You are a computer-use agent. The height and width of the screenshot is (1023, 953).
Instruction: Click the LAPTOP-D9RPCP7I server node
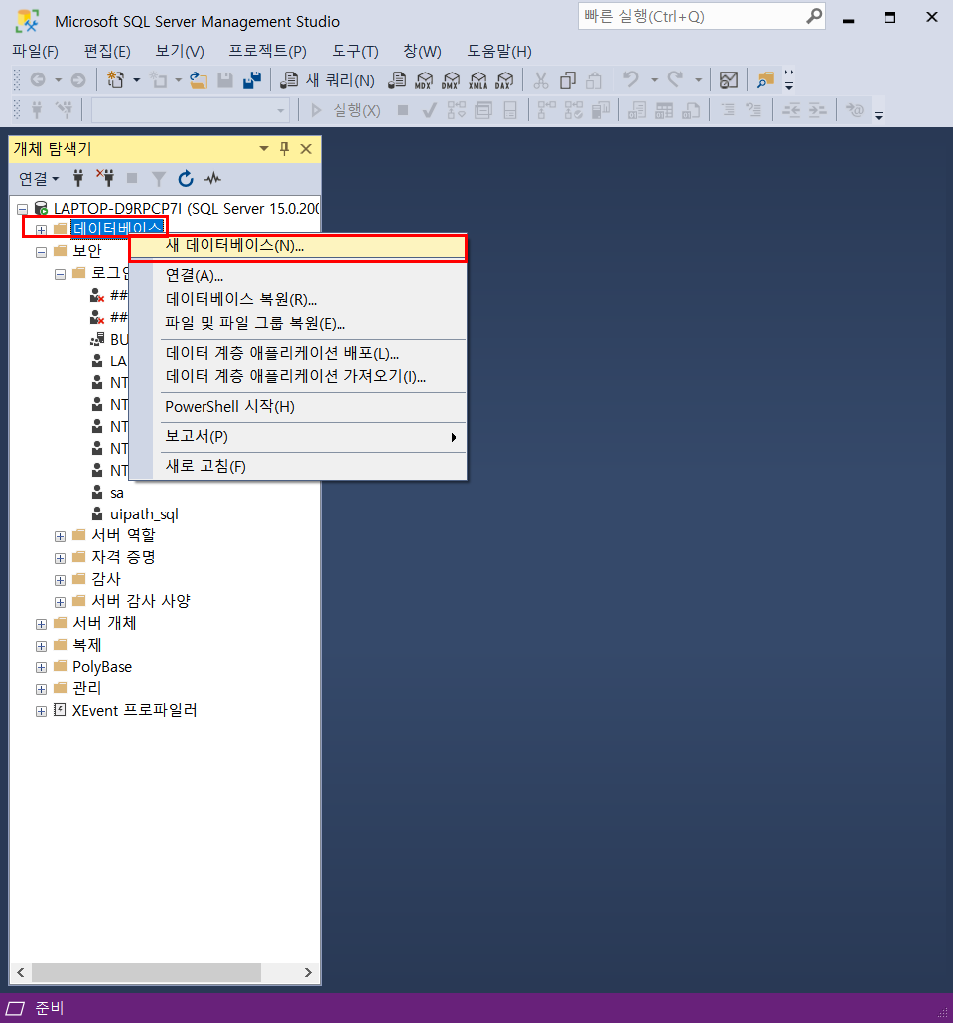(186, 209)
